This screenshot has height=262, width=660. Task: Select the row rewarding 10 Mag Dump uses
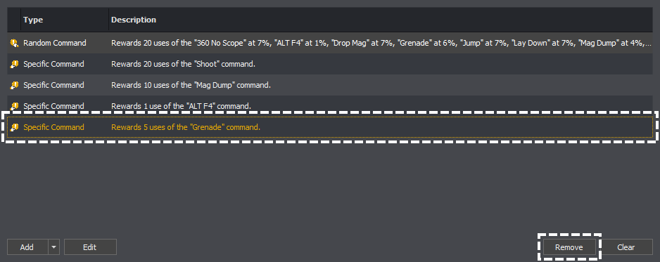click(330, 85)
